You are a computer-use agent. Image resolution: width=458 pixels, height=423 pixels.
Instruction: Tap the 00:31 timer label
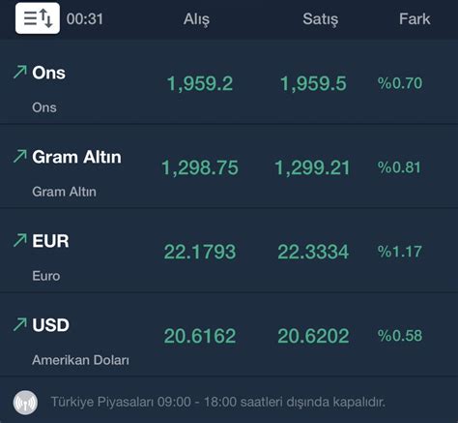click(x=85, y=18)
